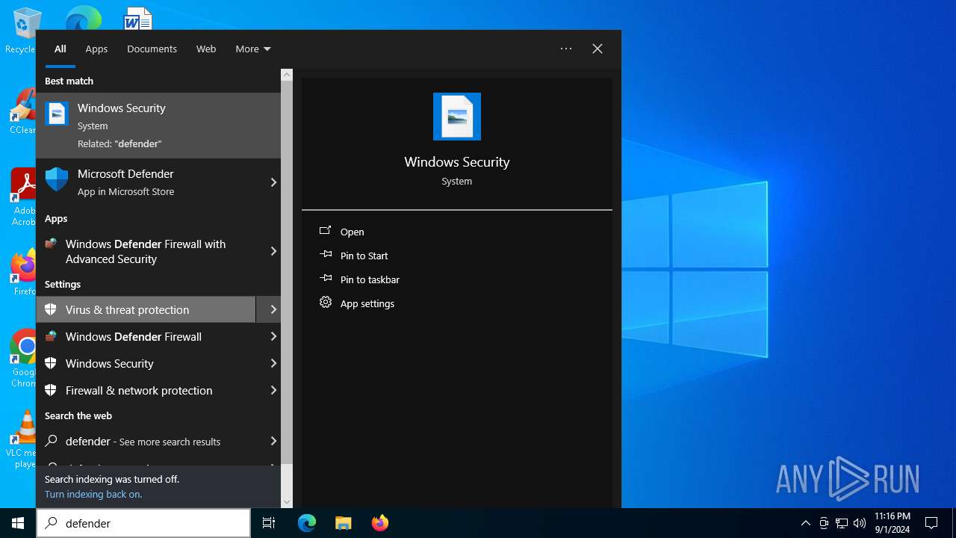The height and width of the screenshot is (538, 956).
Task: Launch Microsoft Edge from the taskbar
Action: click(x=307, y=523)
